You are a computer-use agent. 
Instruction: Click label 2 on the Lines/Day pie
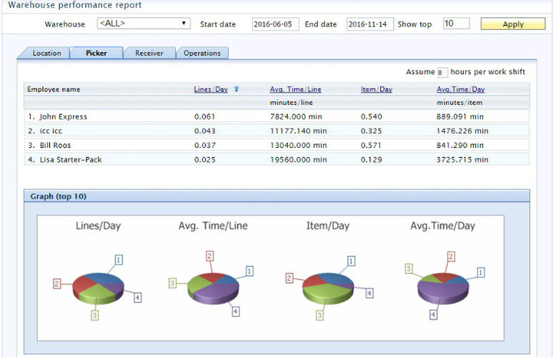(x=56, y=283)
